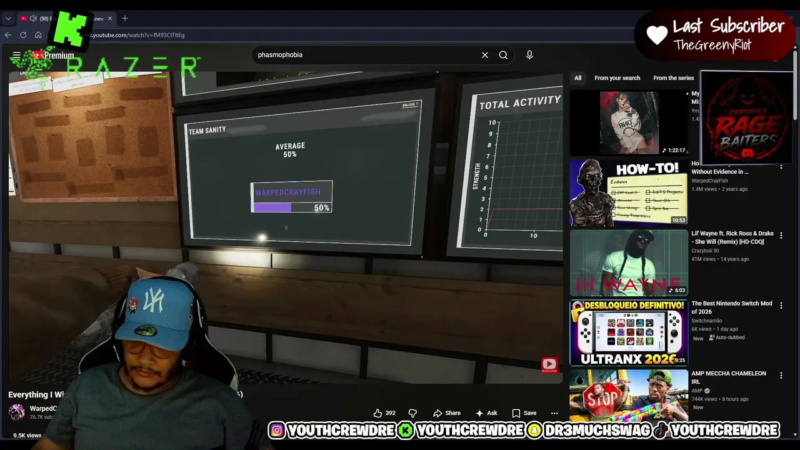Open more options for Nintendo Switch video
The image size is (800, 450).
click(781, 306)
